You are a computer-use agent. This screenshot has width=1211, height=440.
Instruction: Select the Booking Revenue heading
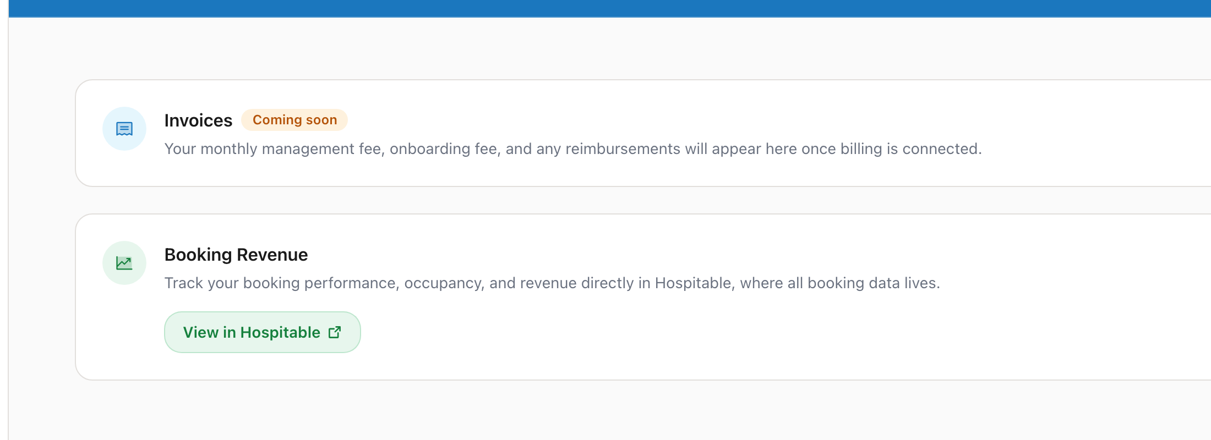236,255
